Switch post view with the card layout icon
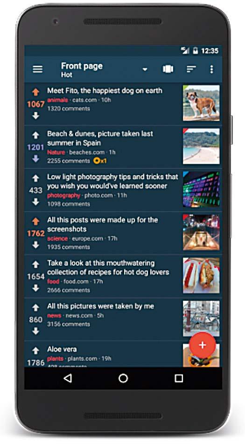Image resolution: width=245 pixels, height=444 pixels. point(168,69)
